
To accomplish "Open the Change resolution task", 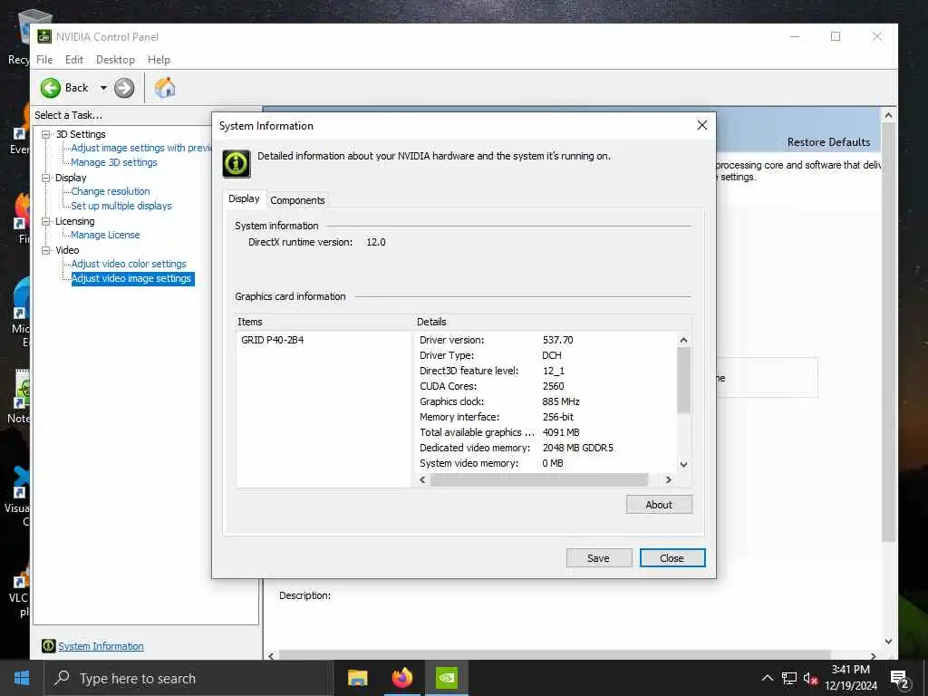I will (111, 191).
